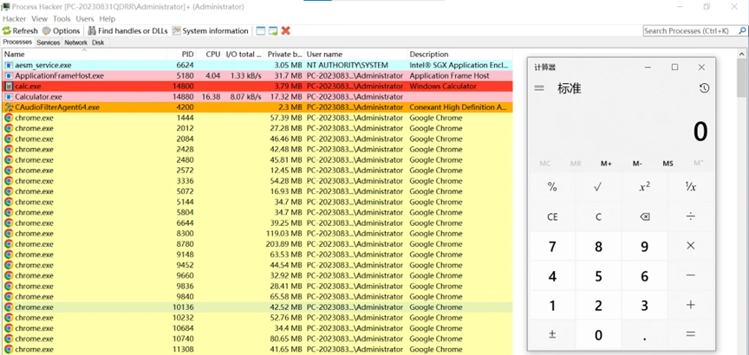The height and width of the screenshot is (355, 749).
Task: Click the reciprocal 1/x key
Action: [690, 187]
